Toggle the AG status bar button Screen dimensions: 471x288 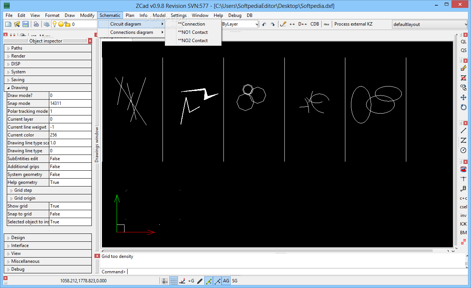pyautogui.click(x=226, y=281)
